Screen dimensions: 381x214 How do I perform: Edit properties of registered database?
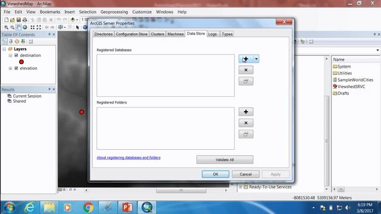[246, 81]
